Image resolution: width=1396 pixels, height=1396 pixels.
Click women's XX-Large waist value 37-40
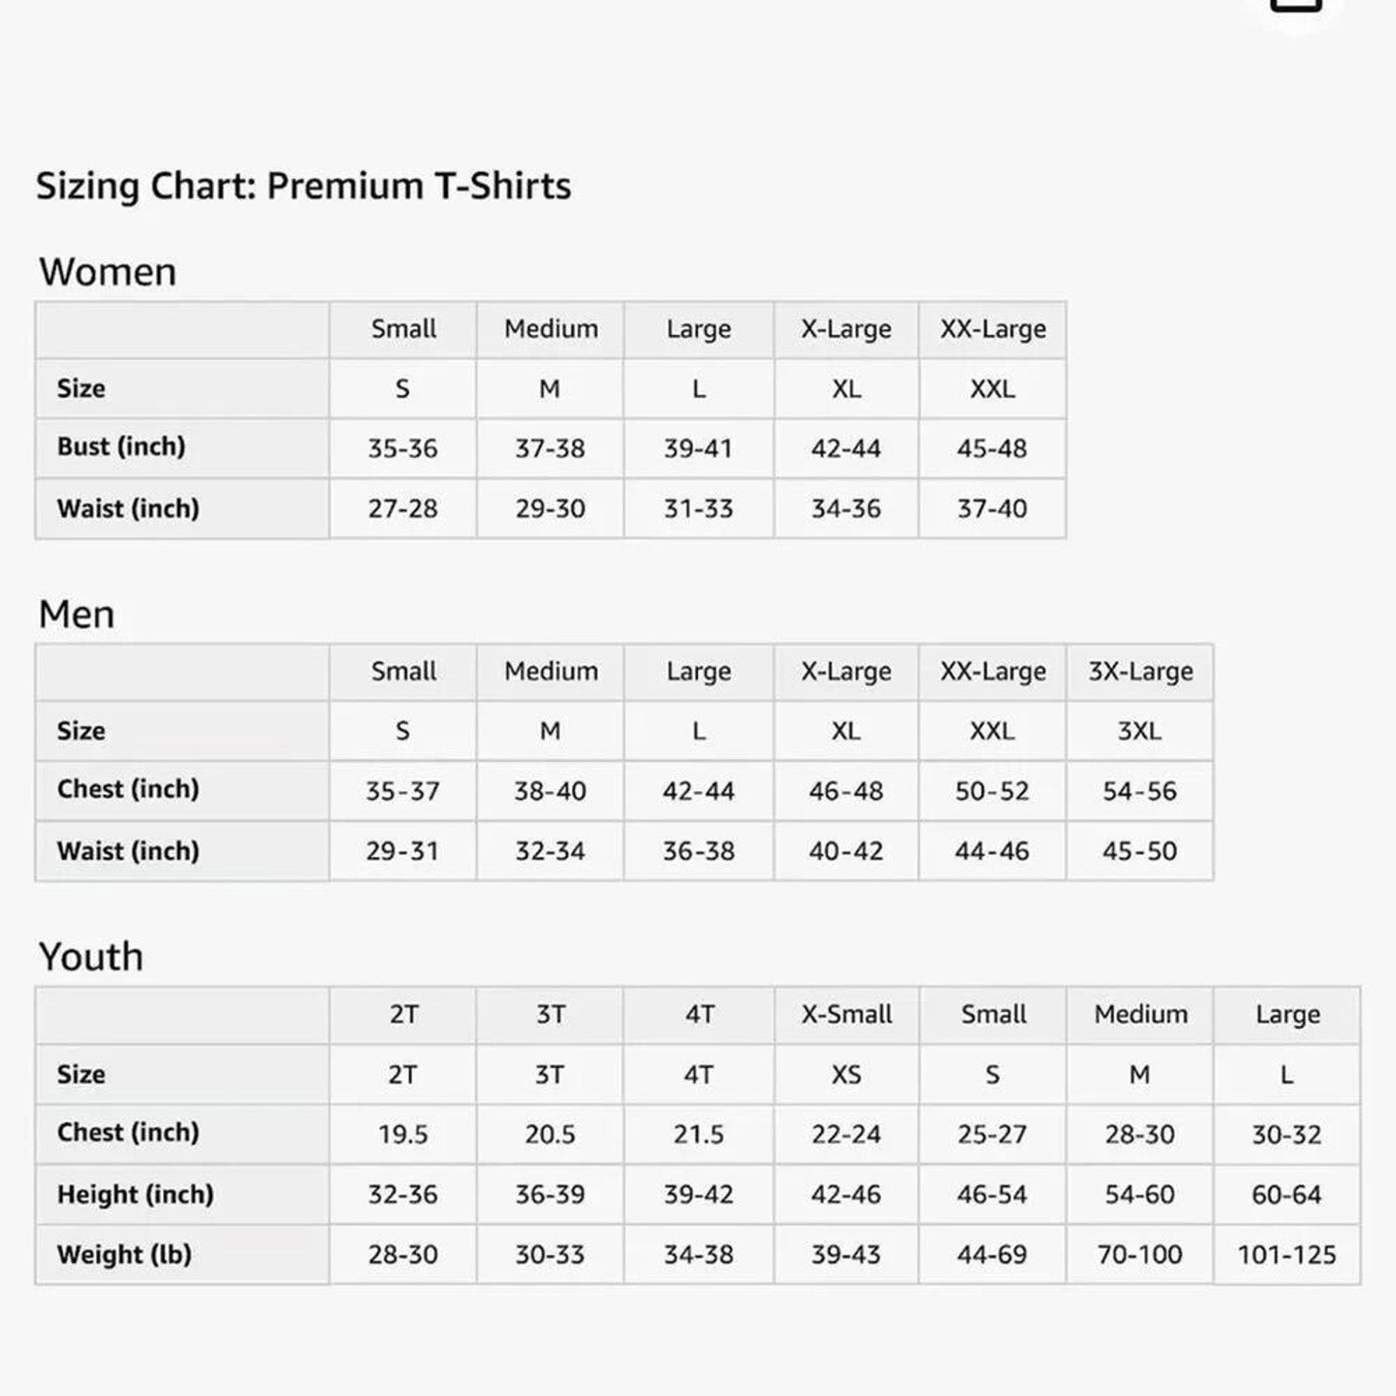click(992, 509)
